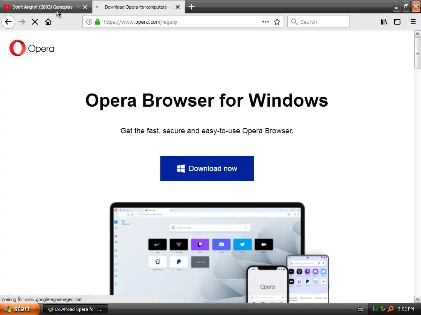Click the Windows logo in Download button
Image resolution: width=421 pixels, height=315 pixels.
181,169
